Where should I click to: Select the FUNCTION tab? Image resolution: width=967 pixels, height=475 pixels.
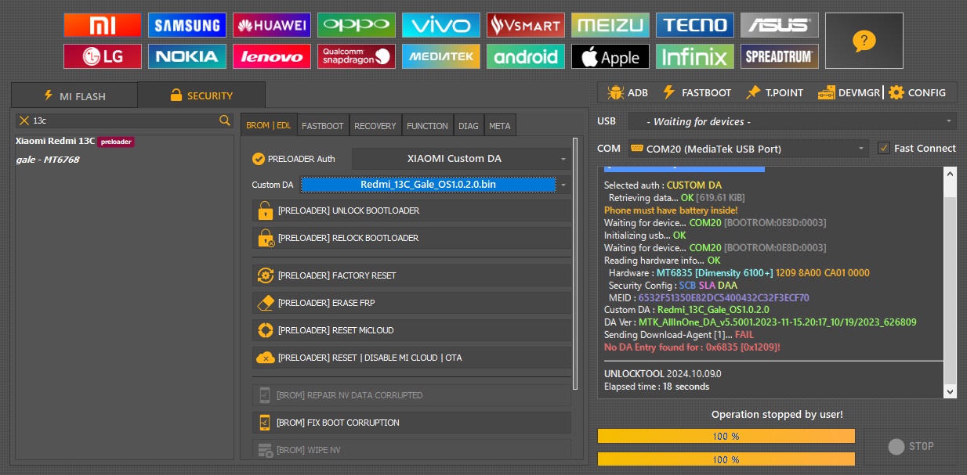point(427,125)
